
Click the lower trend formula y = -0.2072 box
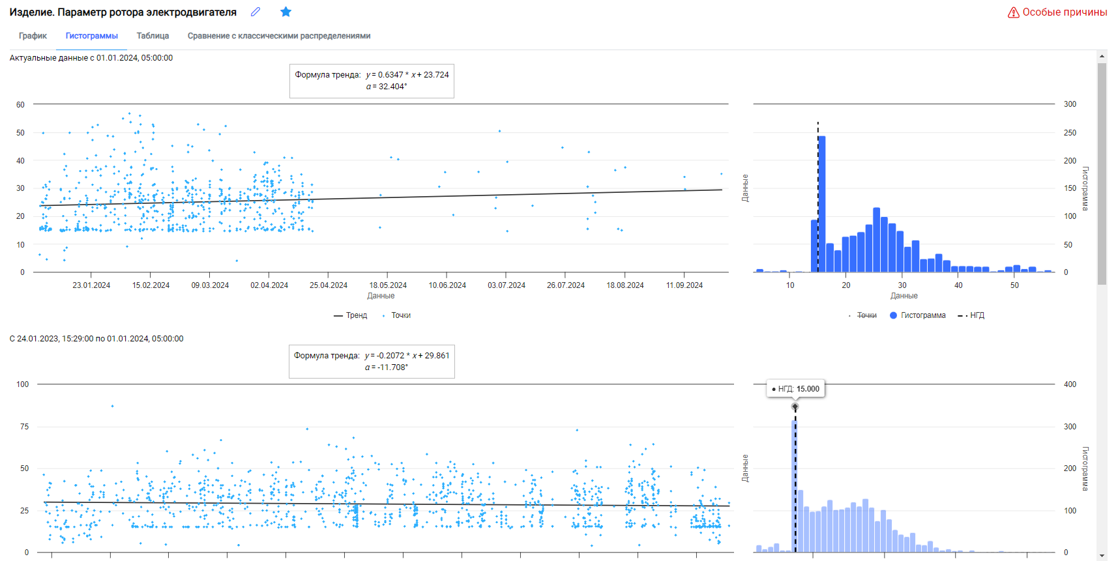372,362
